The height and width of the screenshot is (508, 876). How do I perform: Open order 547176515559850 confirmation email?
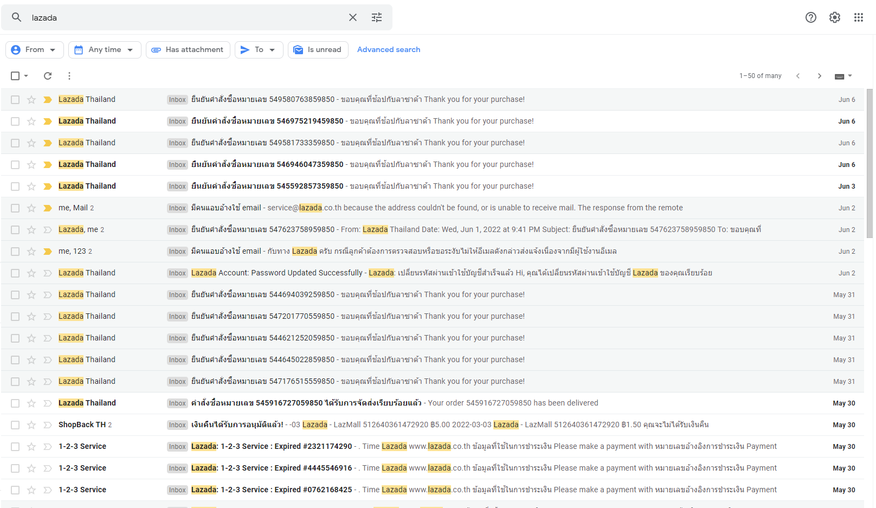(x=433, y=382)
